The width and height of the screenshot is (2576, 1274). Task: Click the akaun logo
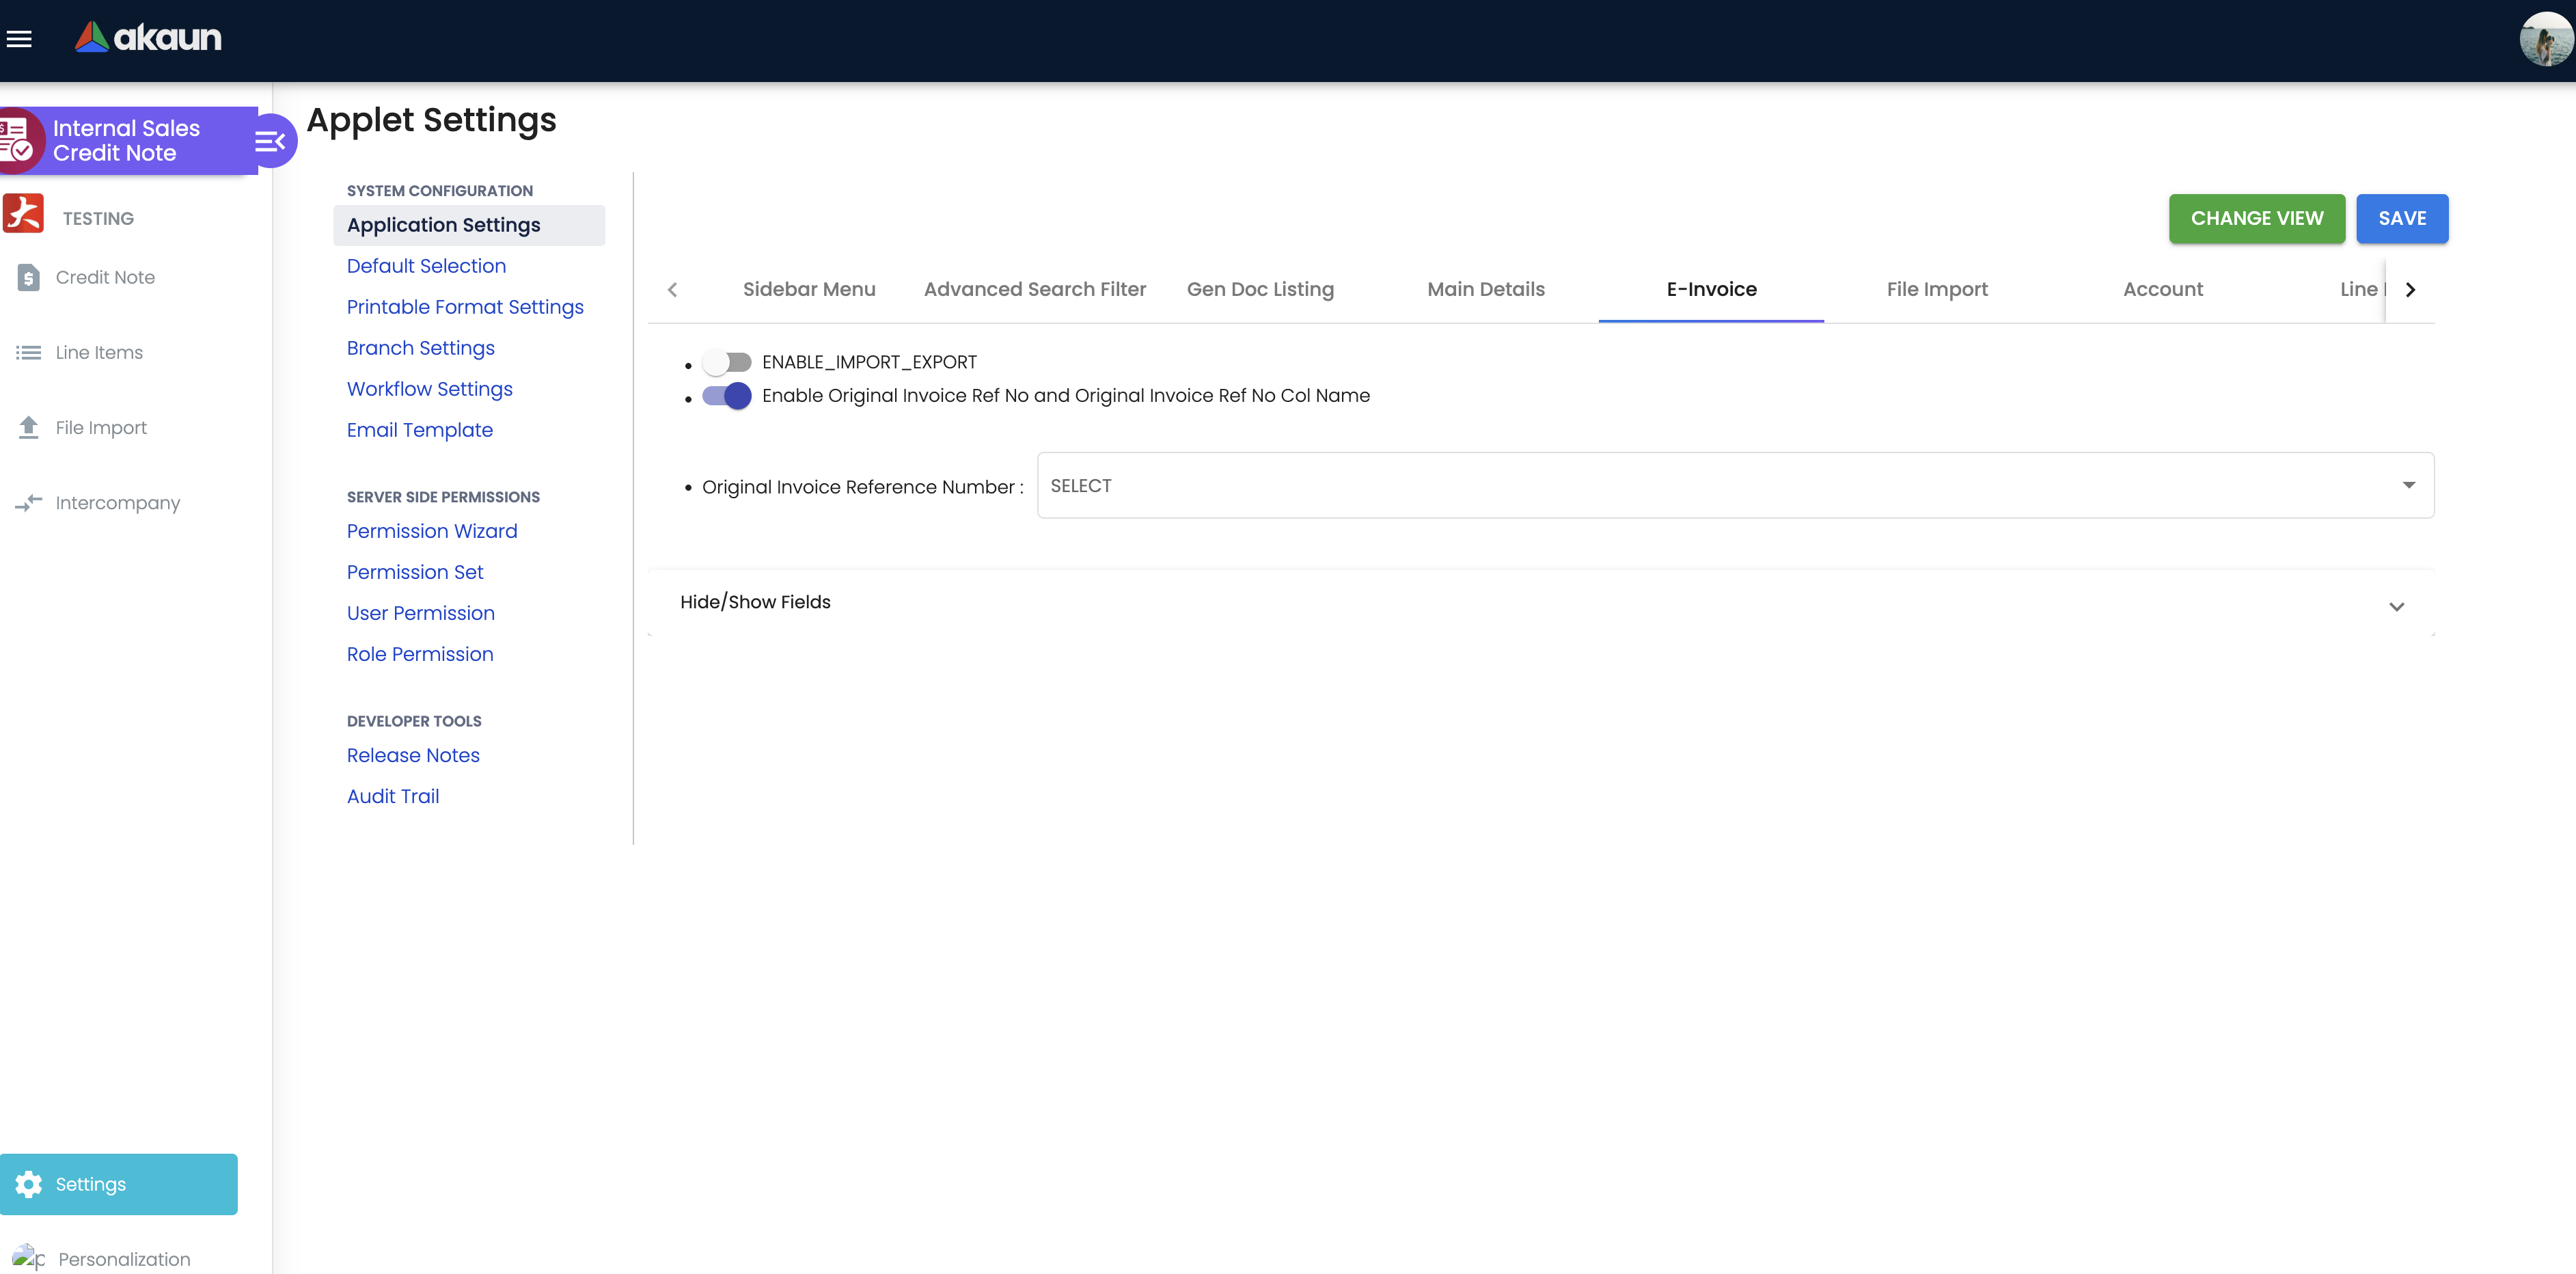[148, 37]
